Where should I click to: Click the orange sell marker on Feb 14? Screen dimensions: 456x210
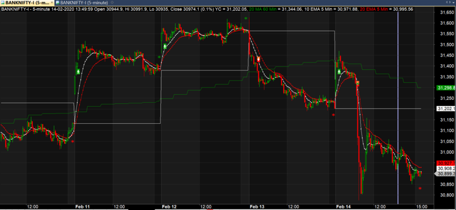[x=358, y=83]
